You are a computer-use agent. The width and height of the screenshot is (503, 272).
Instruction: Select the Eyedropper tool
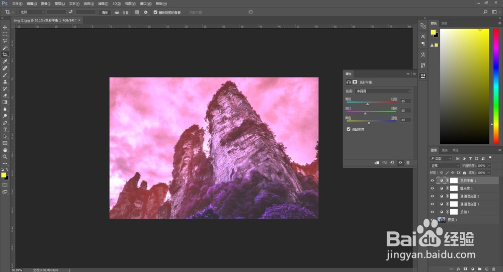coord(5,61)
